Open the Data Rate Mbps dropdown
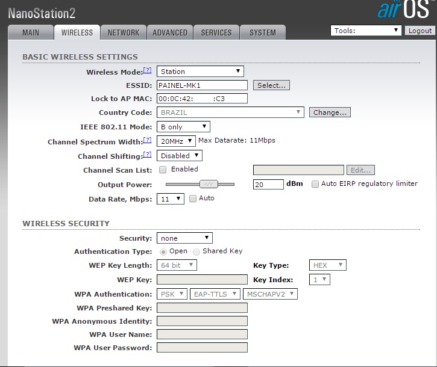The height and width of the screenshot is (367, 437). [x=171, y=199]
